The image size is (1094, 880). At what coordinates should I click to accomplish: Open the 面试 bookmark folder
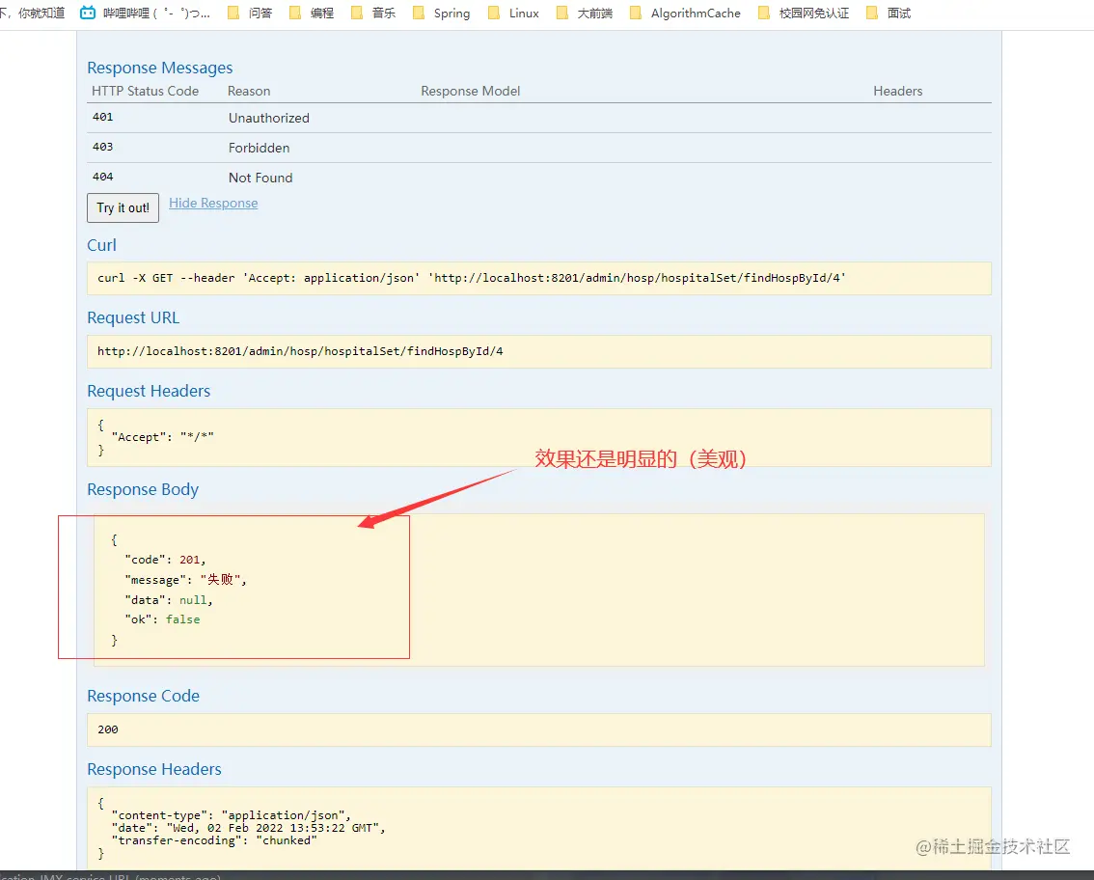pyautogui.click(x=889, y=13)
